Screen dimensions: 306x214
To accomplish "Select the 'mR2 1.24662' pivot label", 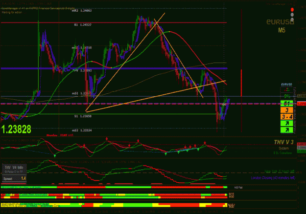I will (82, 11).
